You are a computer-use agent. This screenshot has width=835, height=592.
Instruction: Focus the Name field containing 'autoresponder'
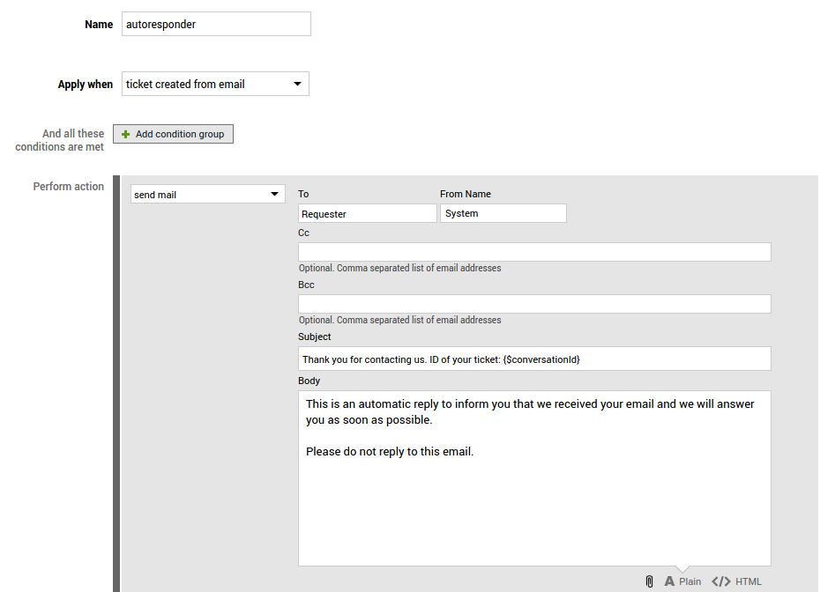216,25
